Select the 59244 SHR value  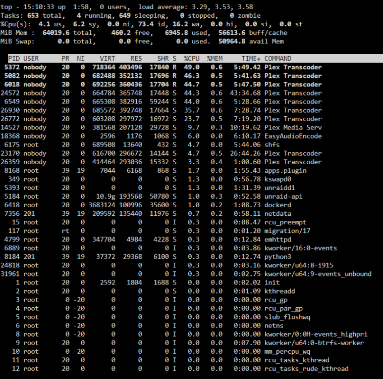coord(159,102)
